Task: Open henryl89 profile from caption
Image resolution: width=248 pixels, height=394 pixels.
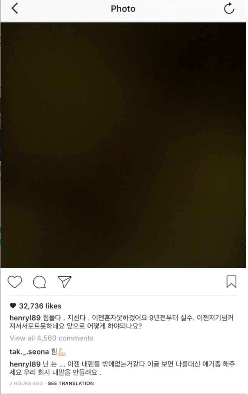Action: (x=25, y=317)
